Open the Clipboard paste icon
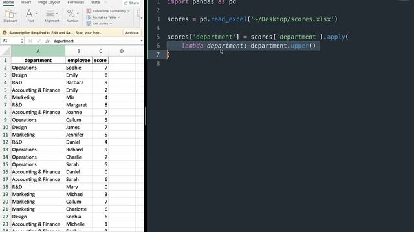414x232 pixels. point(9,14)
